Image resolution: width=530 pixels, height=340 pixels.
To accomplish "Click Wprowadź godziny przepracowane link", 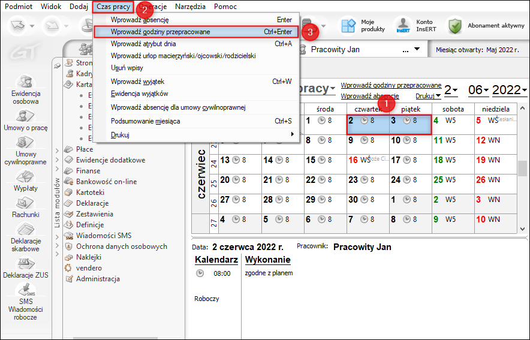I will click(391, 85).
